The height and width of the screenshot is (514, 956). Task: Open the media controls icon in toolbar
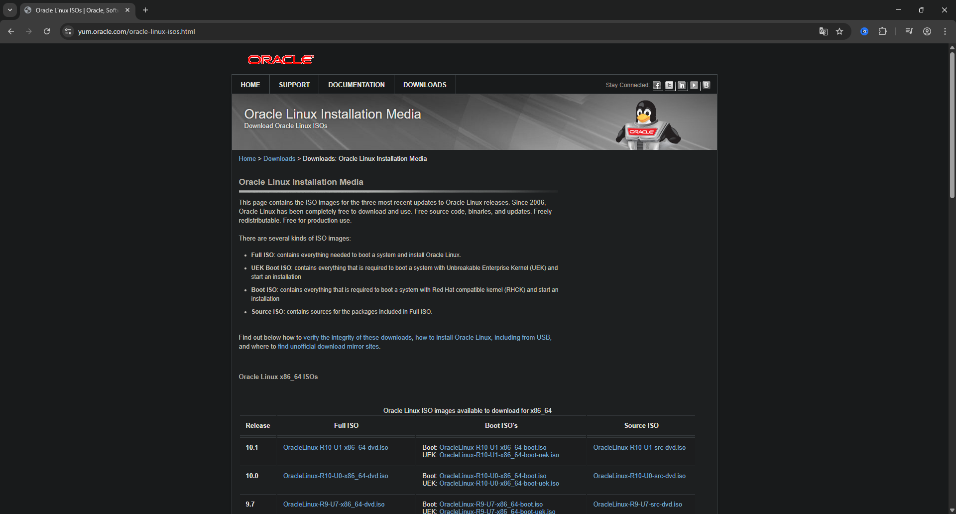pos(909,31)
